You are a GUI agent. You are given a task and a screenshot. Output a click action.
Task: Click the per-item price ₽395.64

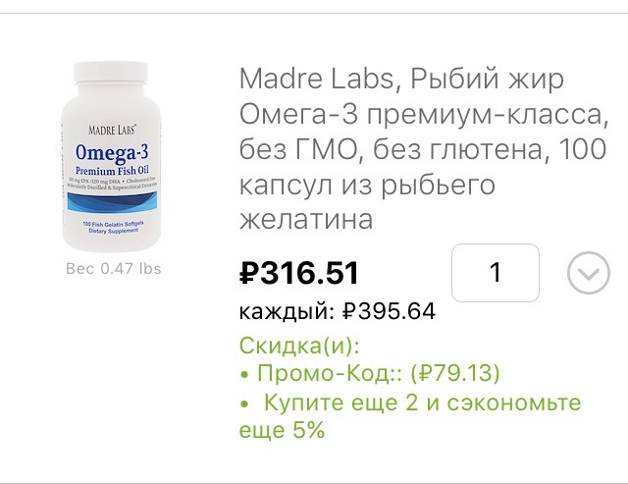pyautogui.click(x=389, y=311)
